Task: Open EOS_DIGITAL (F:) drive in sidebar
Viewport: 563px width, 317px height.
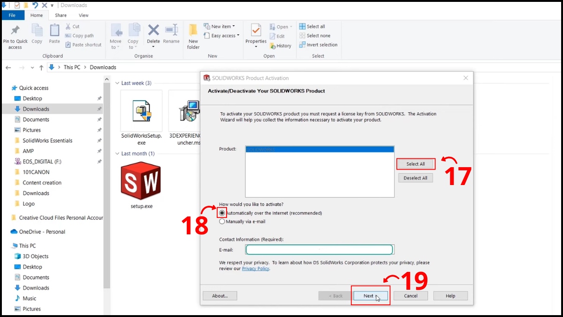Action: (38, 162)
